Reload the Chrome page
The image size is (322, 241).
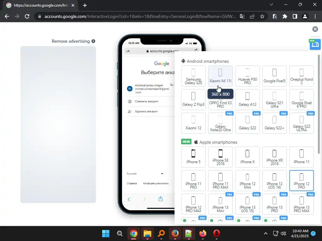27,16
